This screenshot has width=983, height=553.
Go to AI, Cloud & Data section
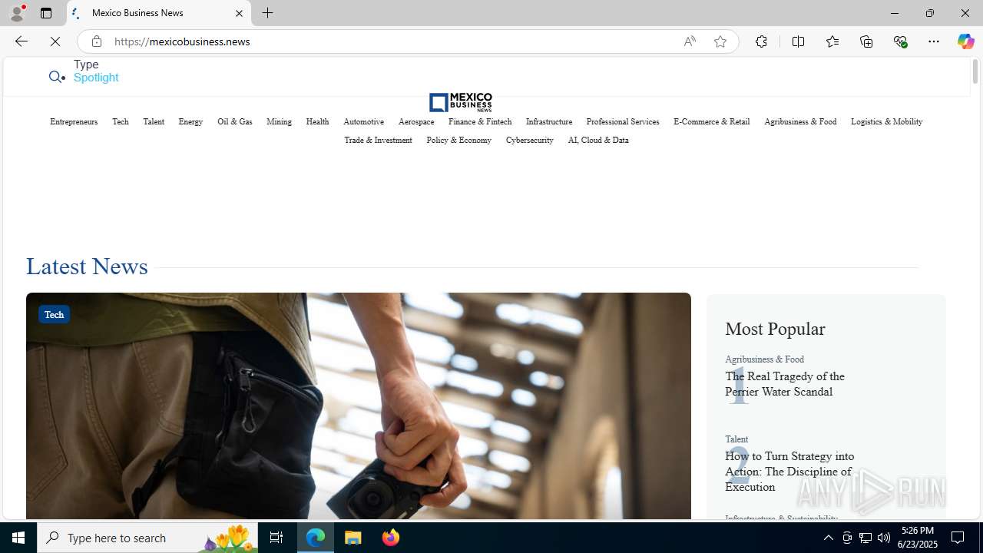(598, 141)
